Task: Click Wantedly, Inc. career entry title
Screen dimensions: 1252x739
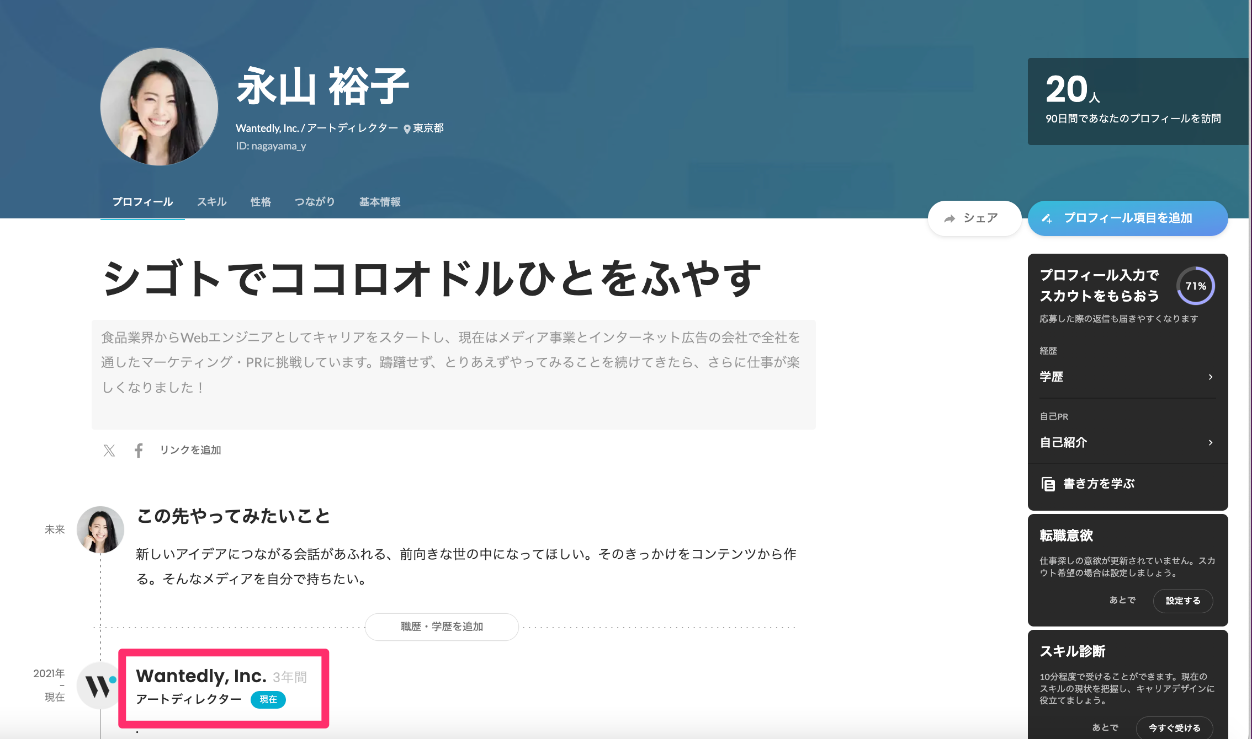Action: 201,676
